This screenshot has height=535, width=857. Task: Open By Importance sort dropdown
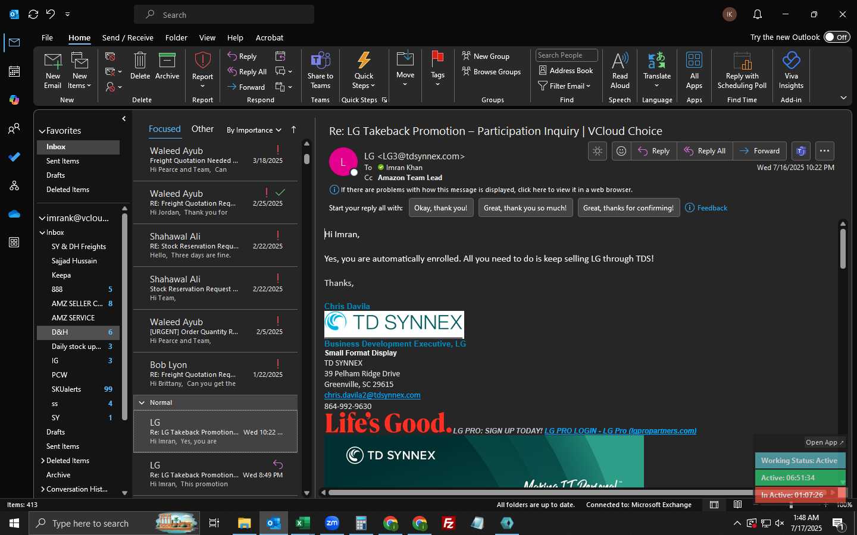coord(254,130)
